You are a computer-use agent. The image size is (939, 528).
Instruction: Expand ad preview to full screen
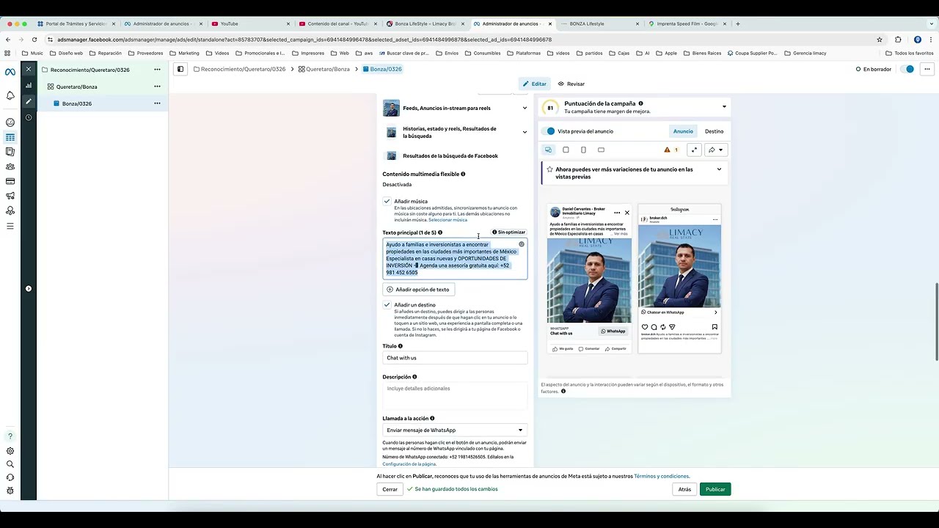pyautogui.click(x=694, y=150)
